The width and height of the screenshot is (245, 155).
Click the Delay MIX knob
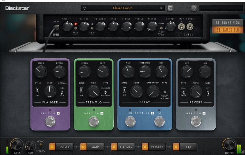pyautogui.click(x=161, y=72)
